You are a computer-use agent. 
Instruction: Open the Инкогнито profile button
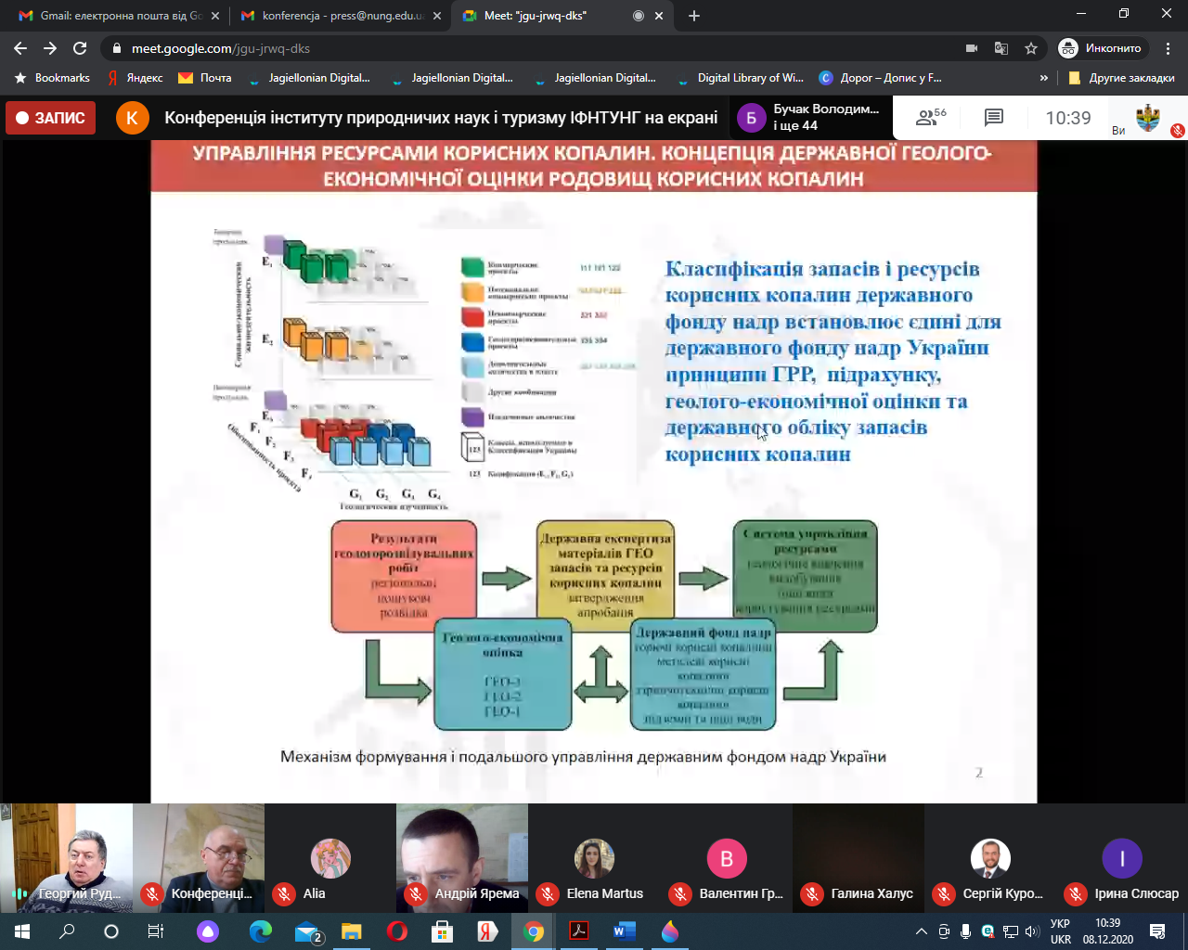[x=1102, y=48]
